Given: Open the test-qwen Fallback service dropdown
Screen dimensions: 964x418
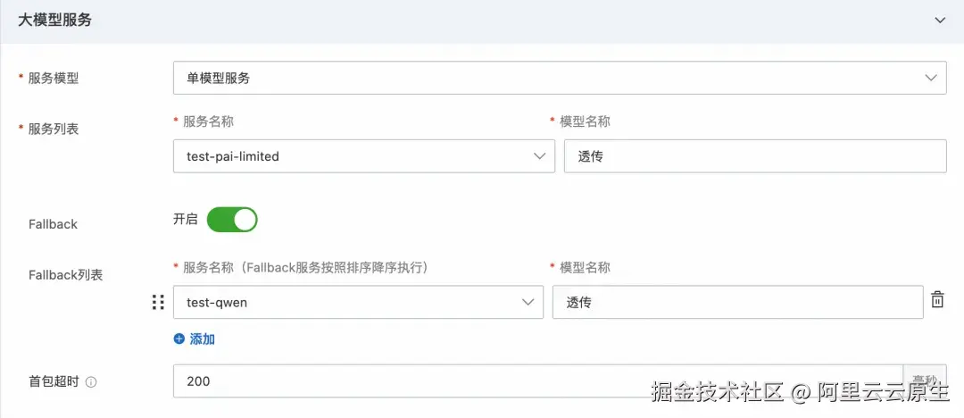Looking at the screenshot, I should coord(358,302).
